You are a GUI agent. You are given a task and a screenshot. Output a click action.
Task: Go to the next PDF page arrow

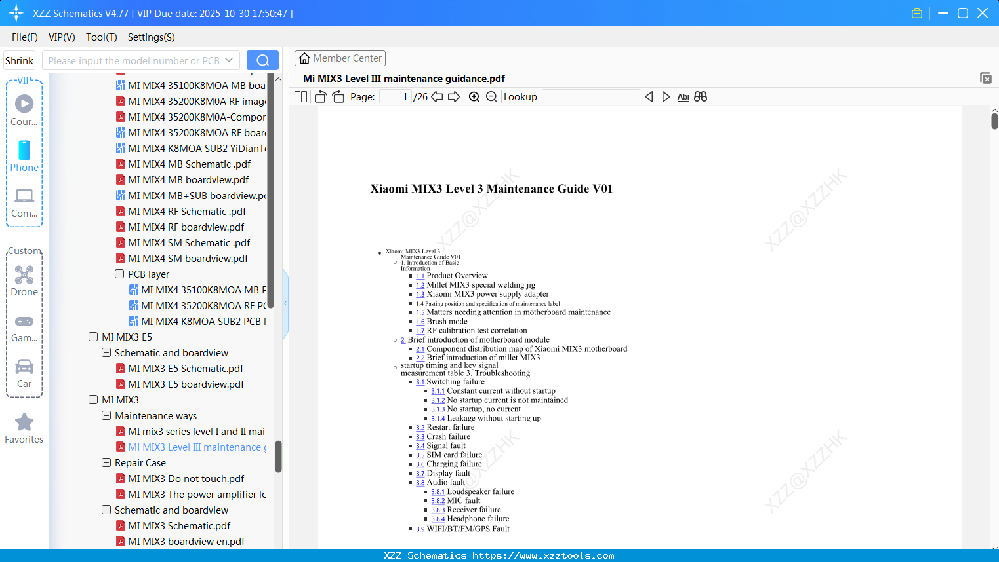click(454, 97)
